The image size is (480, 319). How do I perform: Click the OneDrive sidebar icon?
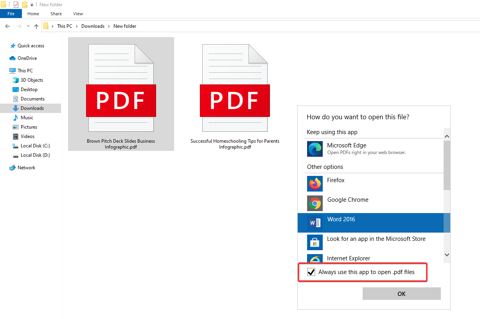[x=12, y=58]
